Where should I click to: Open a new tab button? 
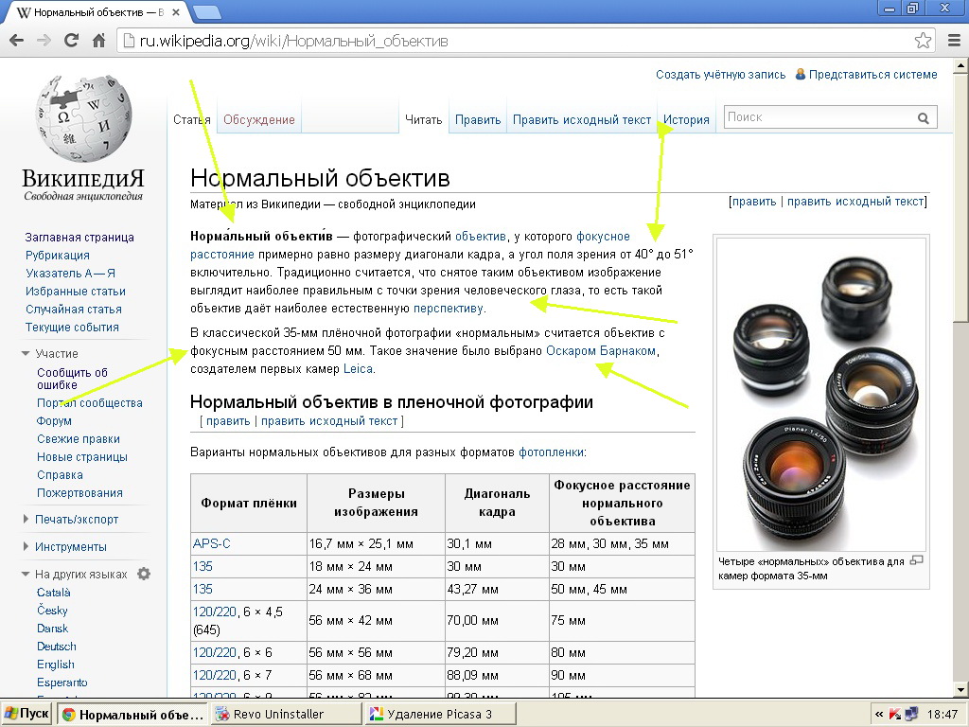[x=207, y=12]
